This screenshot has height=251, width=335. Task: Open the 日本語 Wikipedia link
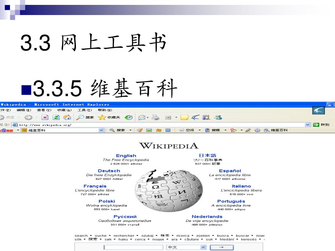coord(207,155)
